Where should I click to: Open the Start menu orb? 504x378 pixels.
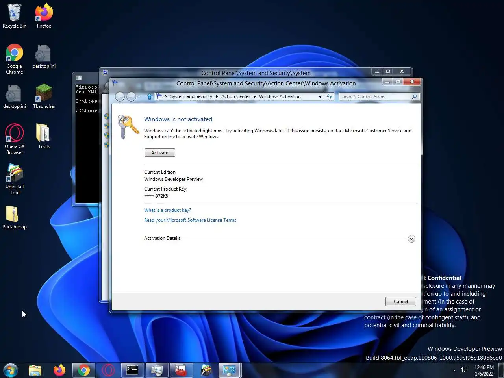tap(11, 370)
